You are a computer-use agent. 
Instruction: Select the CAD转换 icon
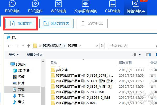click(113, 4)
